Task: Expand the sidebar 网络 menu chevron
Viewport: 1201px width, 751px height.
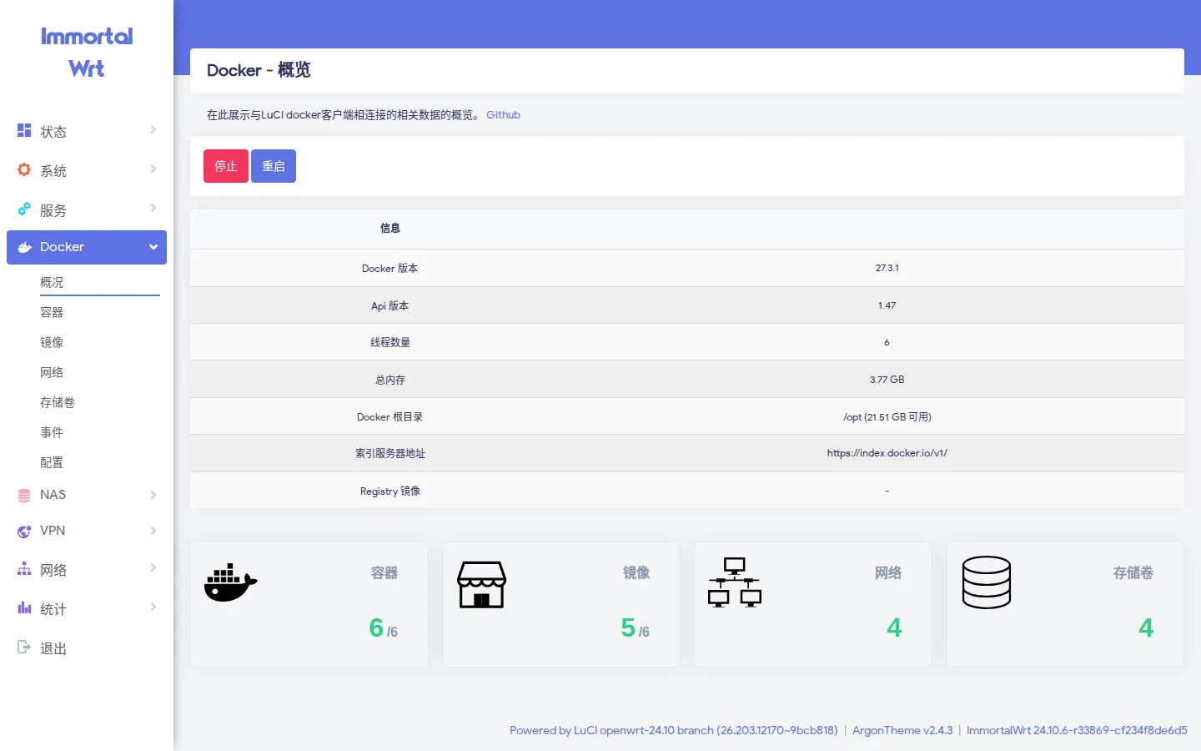Action: coord(153,567)
